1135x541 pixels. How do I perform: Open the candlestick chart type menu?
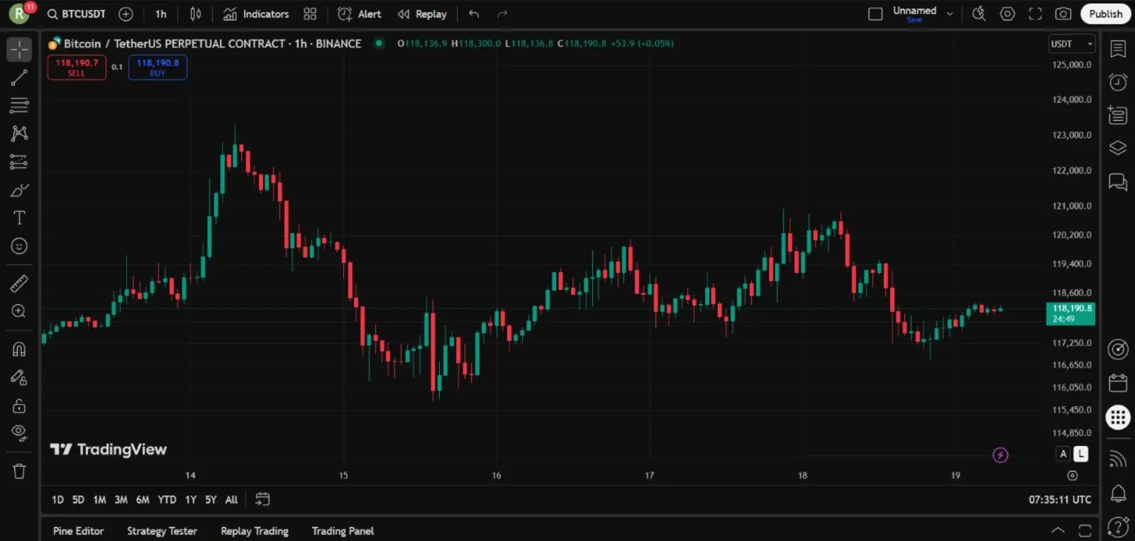[x=196, y=14]
